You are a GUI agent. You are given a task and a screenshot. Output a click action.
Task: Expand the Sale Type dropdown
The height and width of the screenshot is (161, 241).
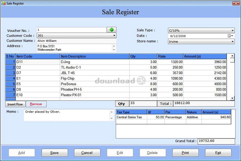232,30
